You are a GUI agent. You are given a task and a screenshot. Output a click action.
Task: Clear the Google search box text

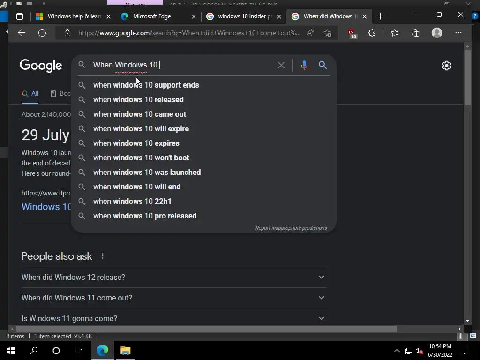coord(281,65)
